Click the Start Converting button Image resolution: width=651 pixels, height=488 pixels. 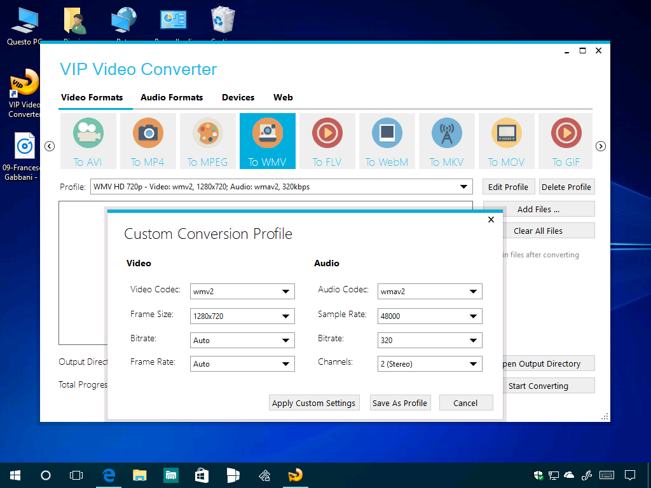tap(548, 386)
